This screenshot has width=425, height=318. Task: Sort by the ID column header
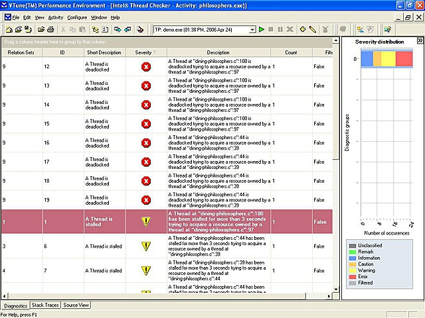tap(62, 52)
